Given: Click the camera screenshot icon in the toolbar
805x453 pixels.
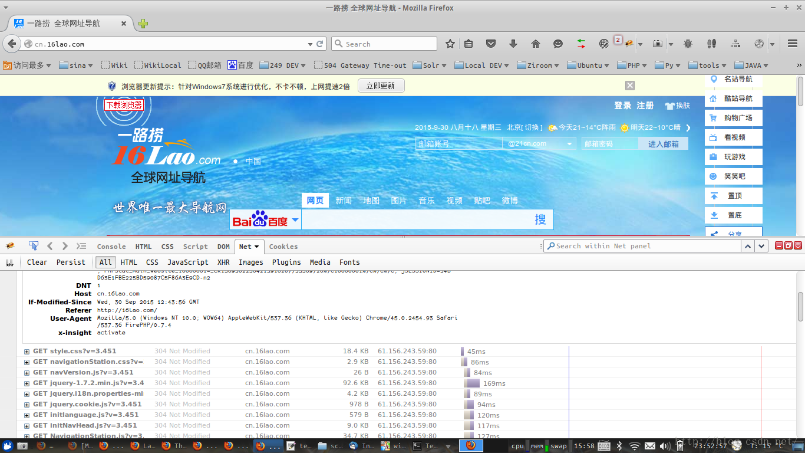Looking at the screenshot, I should pyautogui.click(x=658, y=44).
